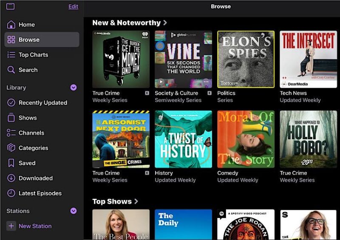
Task: Open Shows library item
Action: coord(42,118)
